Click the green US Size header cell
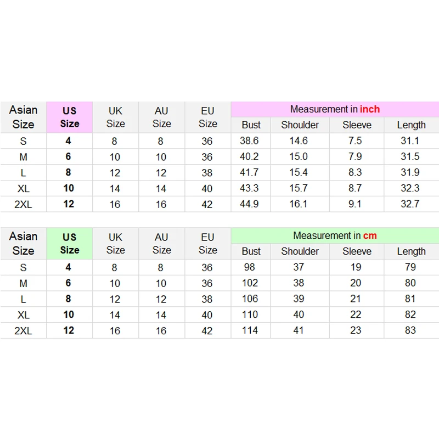 [69, 244]
